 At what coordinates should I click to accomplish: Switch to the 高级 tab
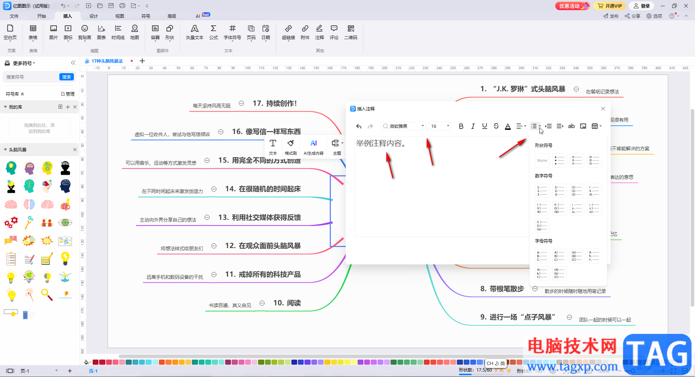point(172,16)
